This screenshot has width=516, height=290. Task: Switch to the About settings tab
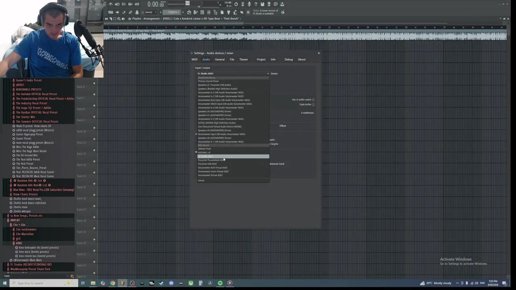302,59
